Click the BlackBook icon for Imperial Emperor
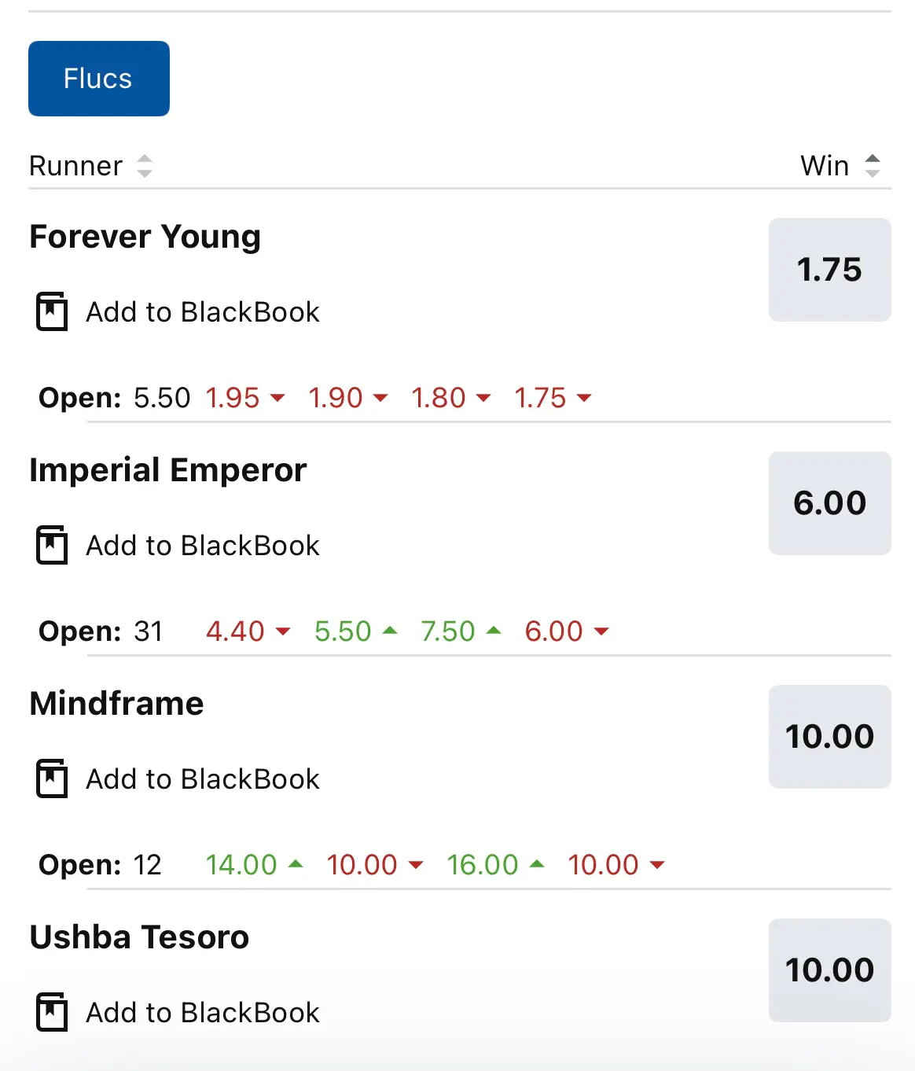The width and height of the screenshot is (915, 1071). 52,545
